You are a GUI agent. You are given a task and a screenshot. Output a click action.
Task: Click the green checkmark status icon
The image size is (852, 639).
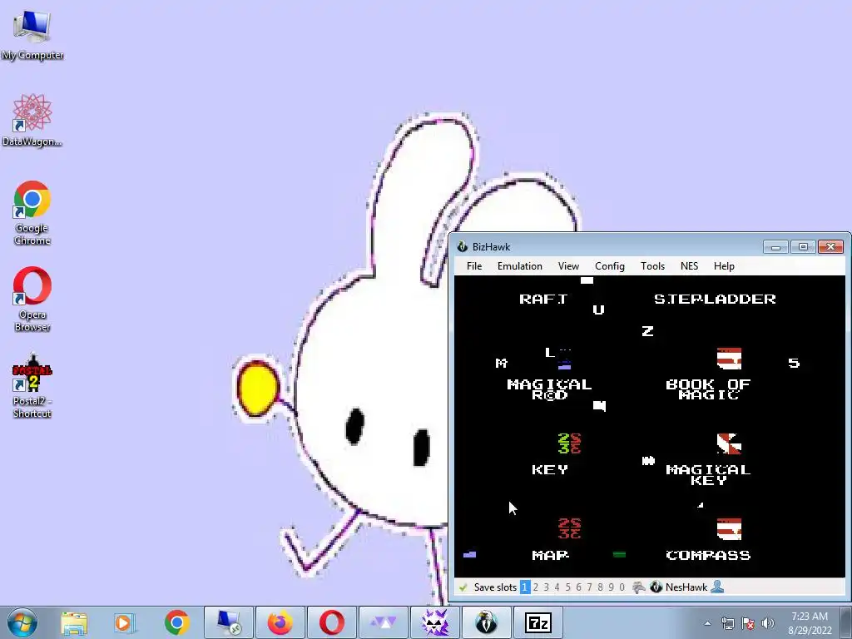pos(463,587)
